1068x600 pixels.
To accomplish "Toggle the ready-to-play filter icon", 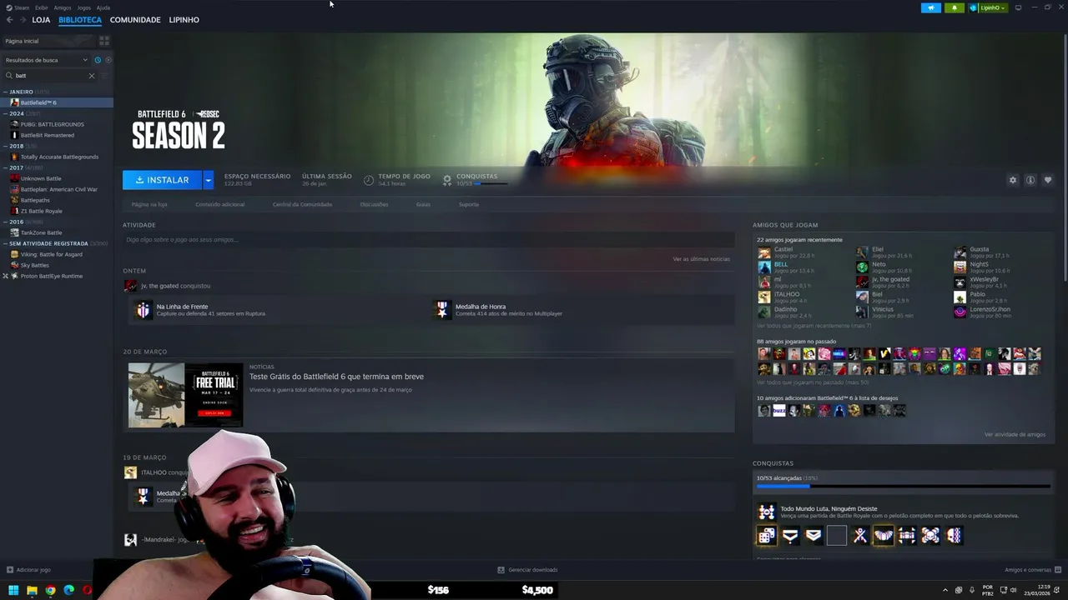I will [x=108, y=60].
